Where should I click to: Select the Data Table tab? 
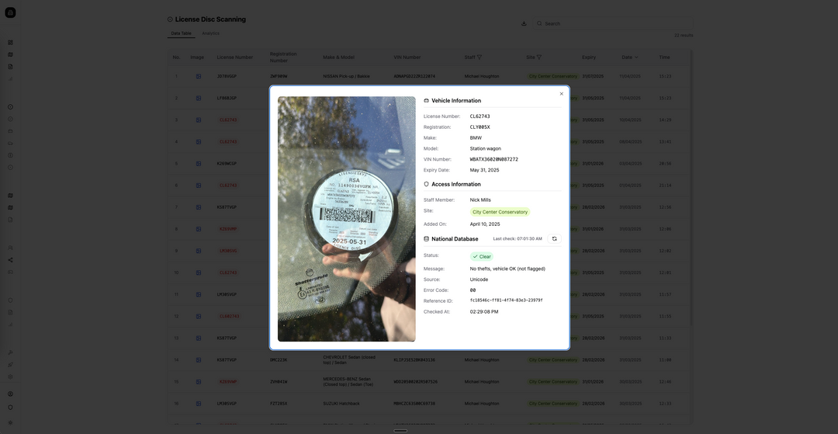coord(181,33)
